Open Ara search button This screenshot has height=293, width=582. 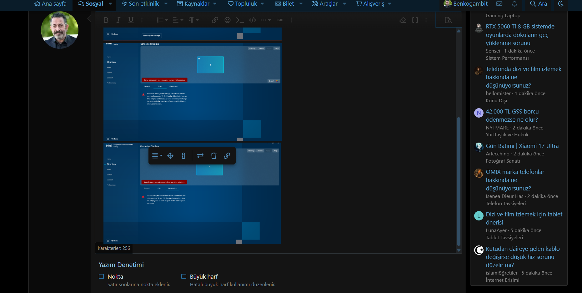[539, 4]
